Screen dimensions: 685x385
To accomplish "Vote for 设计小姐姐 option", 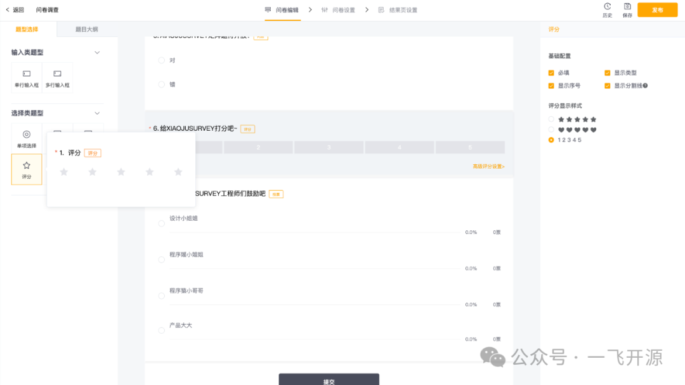I will pos(162,223).
